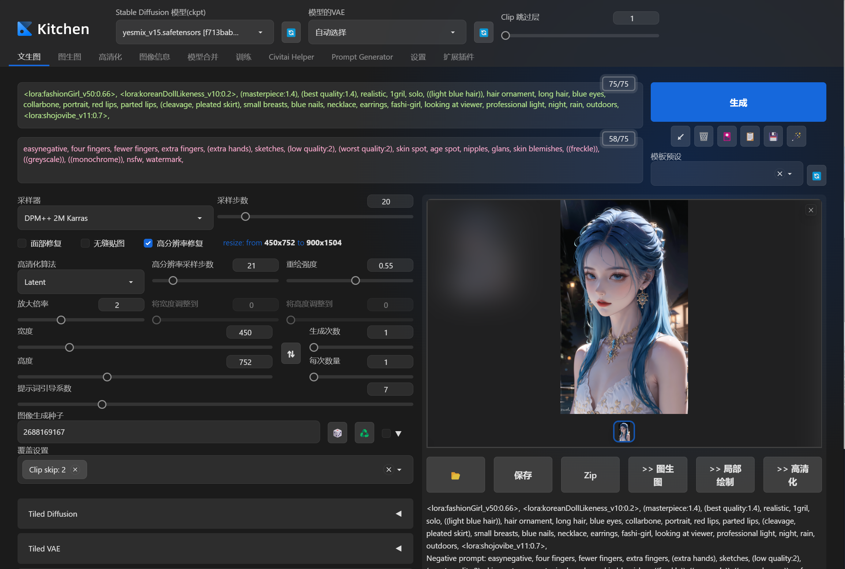Refresh the template preset list
This screenshot has height=569, width=845.
(816, 176)
